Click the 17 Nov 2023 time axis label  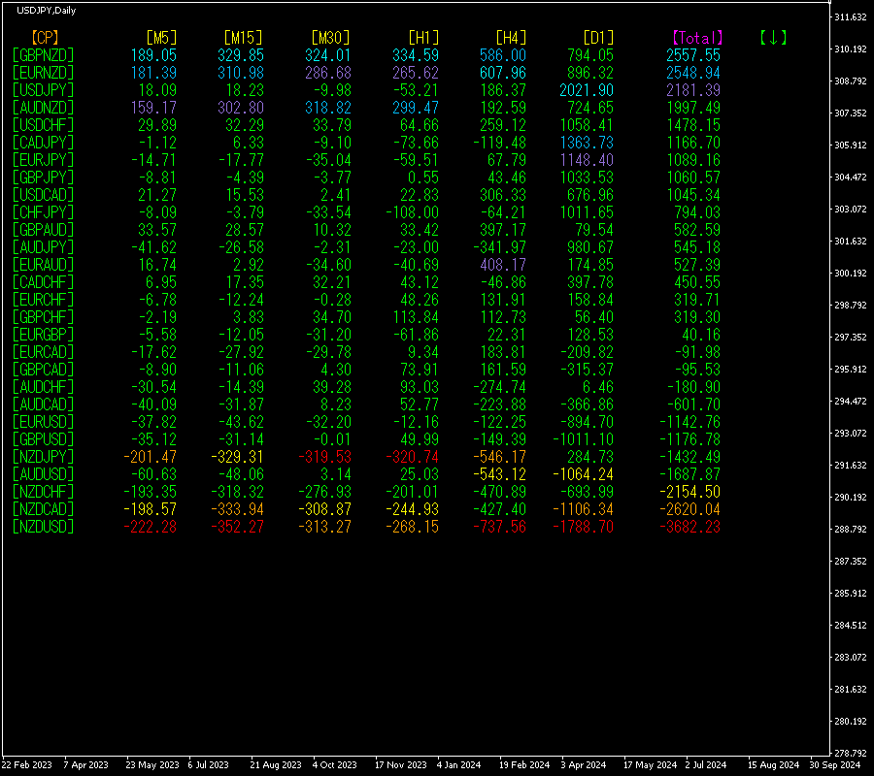pos(401,765)
